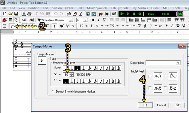Screen dimensions: 189x113
Task: Choose Do not Show Metronome Marker
Action: pyautogui.click(x=53, y=91)
